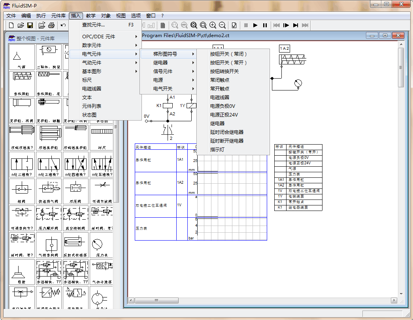Select the 气源 air supply component
413x320 pixels.
22,57
